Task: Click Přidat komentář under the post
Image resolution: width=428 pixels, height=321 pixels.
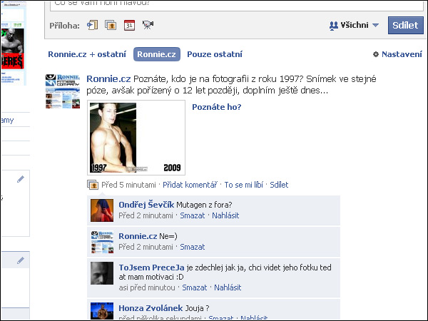Action: [x=190, y=185]
